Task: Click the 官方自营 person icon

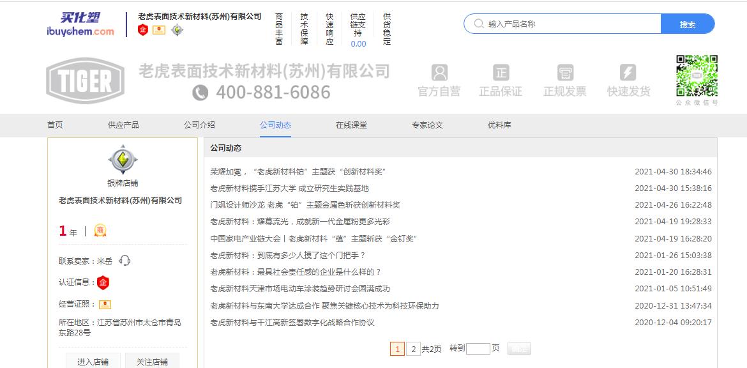Action: [439, 72]
